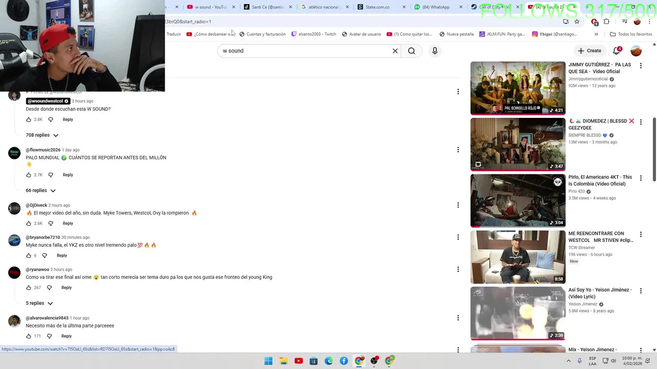Open Chrome extensions puzzle icon
This screenshot has height=369, width=657.
tap(606, 22)
